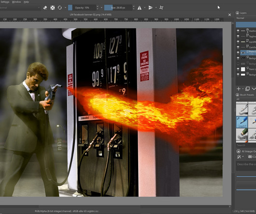The image size is (256, 214).
Task: Open the Settings menu
Action: (x=5, y=2)
